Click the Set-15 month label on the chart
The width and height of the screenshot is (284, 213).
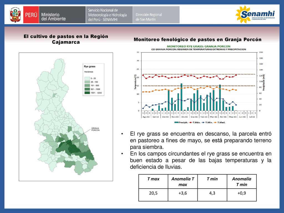(x=156, y=117)
